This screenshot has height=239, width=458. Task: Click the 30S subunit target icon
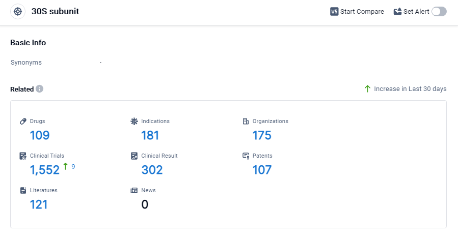click(18, 11)
